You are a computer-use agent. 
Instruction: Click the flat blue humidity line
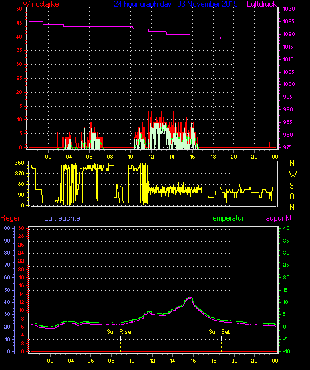(153, 231)
